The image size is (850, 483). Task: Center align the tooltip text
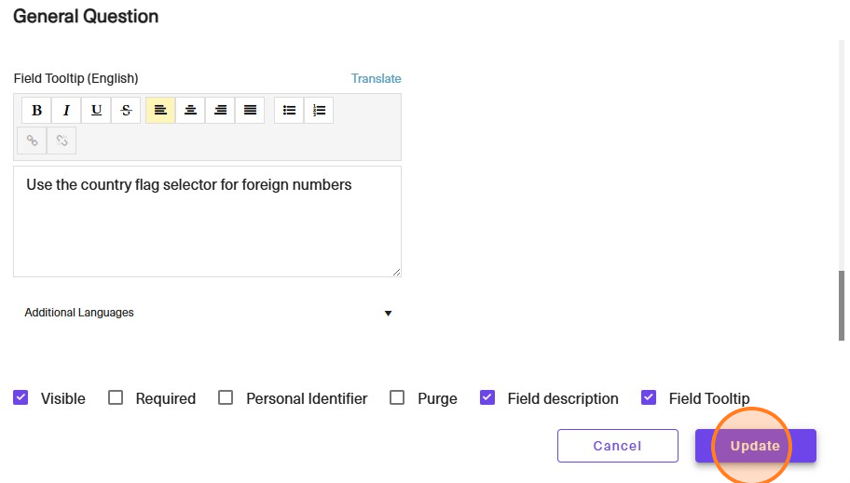coord(190,111)
